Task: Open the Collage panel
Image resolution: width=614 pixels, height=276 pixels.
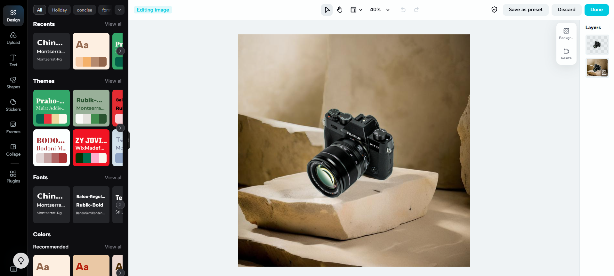Action: pyautogui.click(x=13, y=150)
